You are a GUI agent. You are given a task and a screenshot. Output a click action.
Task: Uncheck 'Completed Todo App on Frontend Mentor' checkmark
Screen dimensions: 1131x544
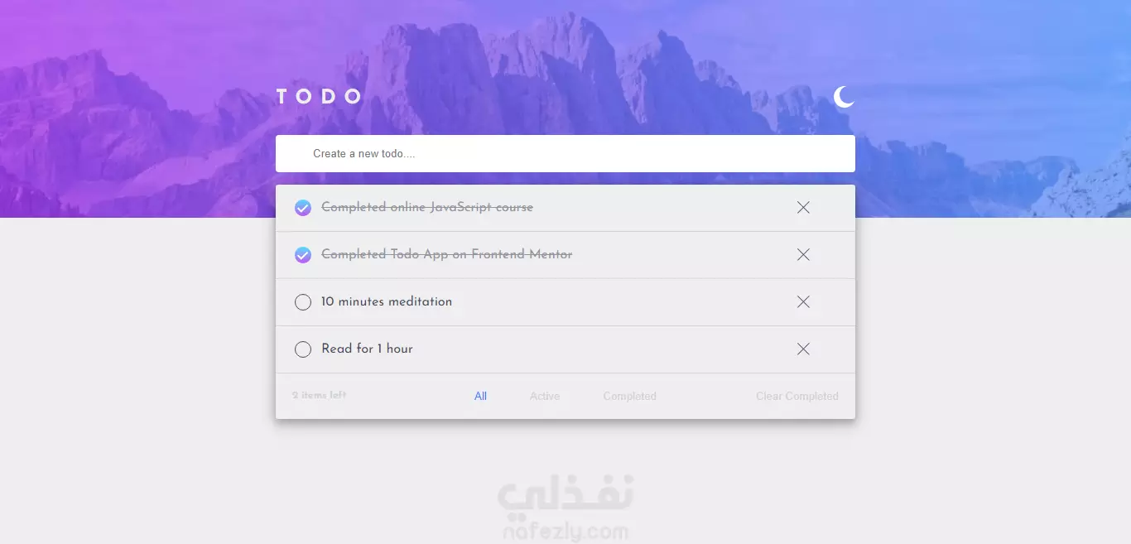(303, 255)
